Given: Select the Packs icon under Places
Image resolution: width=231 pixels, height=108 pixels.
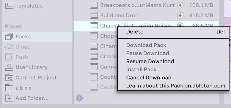Looking at the screenshot, I should 9,36.
